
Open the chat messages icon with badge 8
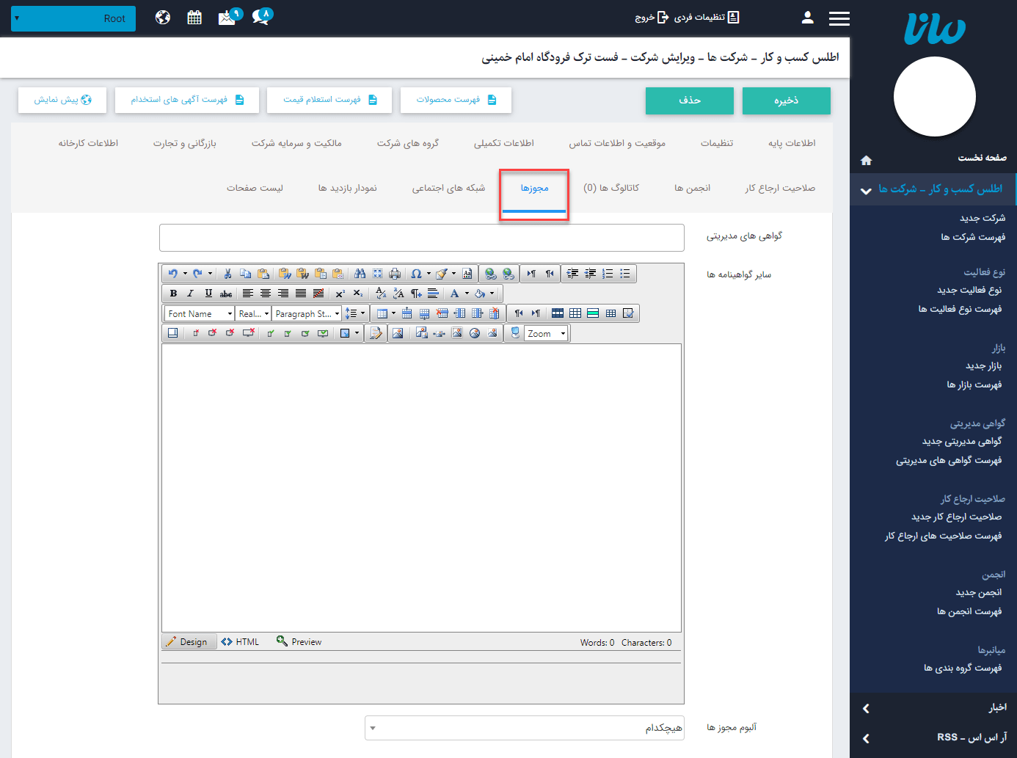[x=260, y=17]
